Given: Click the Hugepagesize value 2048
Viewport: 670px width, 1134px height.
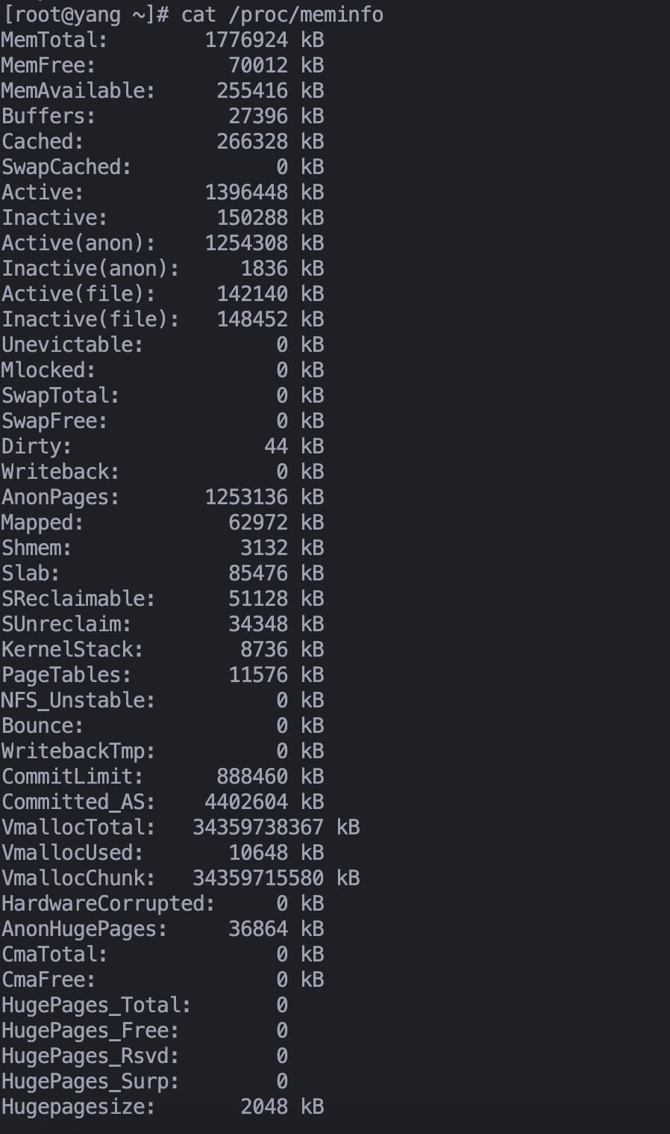Looking at the screenshot, I should (264, 1106).
